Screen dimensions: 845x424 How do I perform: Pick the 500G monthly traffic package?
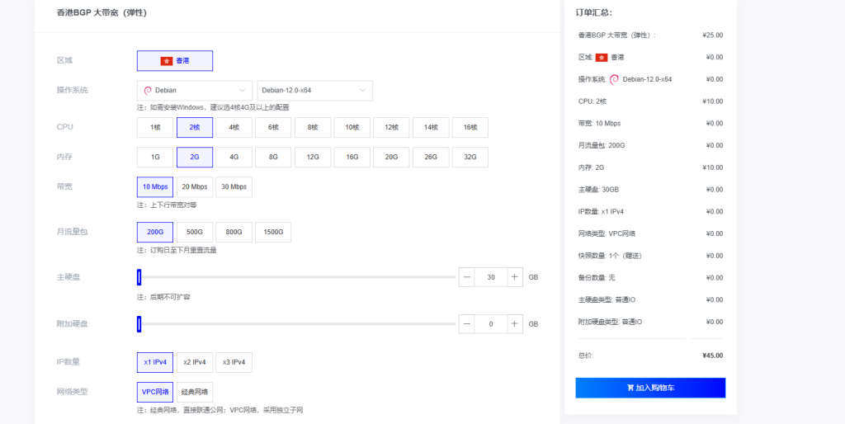[195, 233]
